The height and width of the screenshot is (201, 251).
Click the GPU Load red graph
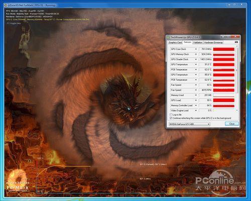point(224,100)
